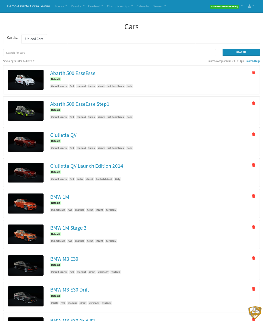Focus the Search for cars input field

click(x=109, y=53)
